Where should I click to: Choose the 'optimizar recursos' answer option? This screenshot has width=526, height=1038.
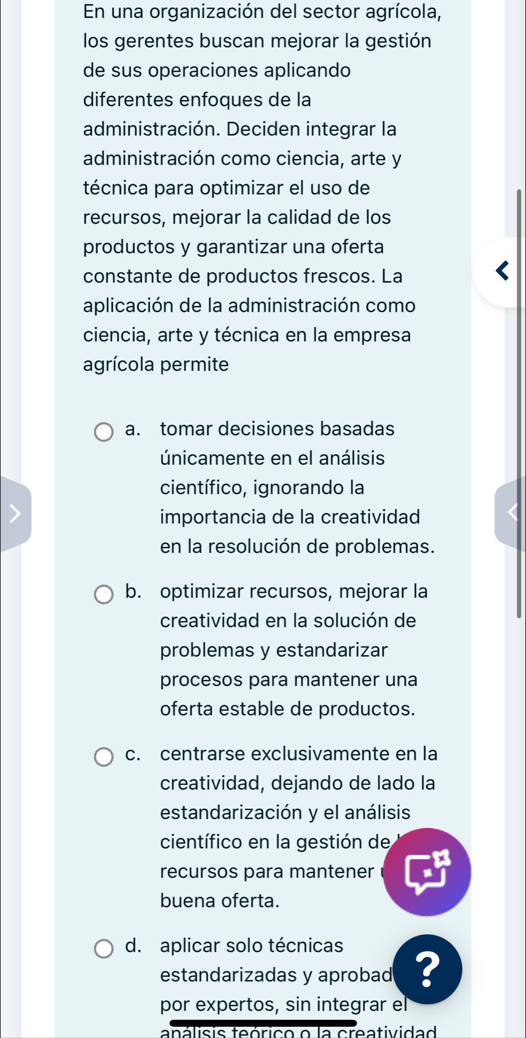coord(288,650)
